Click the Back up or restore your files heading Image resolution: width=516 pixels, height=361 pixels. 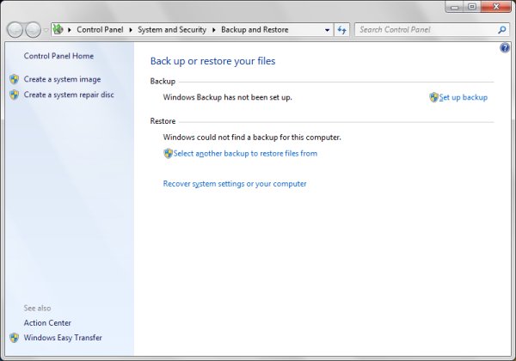coord(212,61)
